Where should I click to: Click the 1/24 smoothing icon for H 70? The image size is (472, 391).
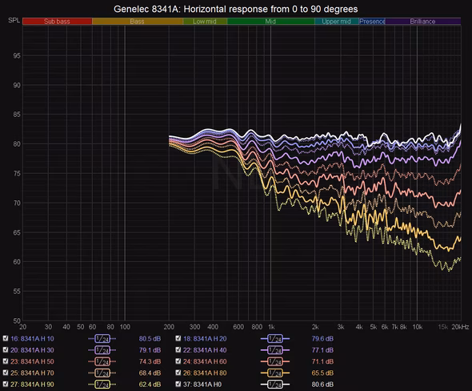tap(102, 373)
